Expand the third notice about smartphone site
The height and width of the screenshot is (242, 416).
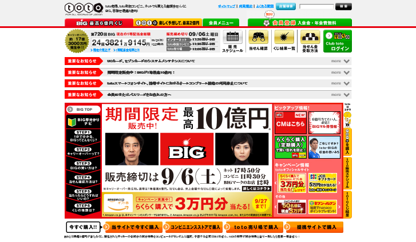click(208, 83)
